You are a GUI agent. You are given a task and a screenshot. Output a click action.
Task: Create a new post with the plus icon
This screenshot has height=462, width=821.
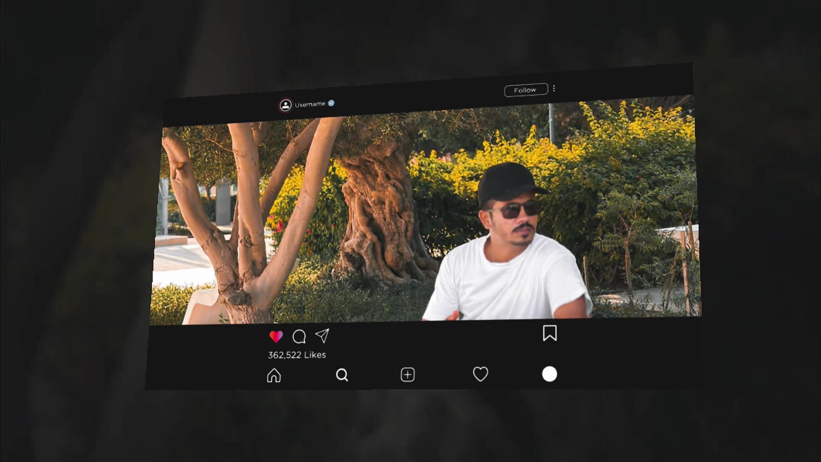click(x=408, y=375)
